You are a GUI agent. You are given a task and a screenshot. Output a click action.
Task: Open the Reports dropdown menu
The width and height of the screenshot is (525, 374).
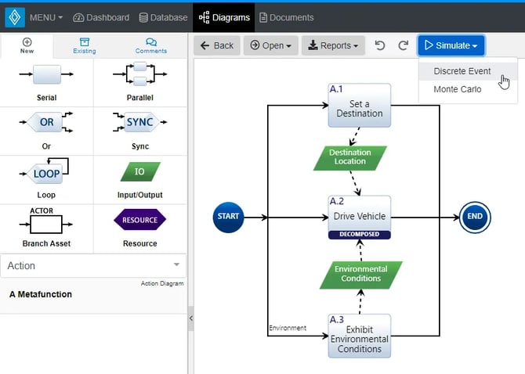(x=333, y=45)
